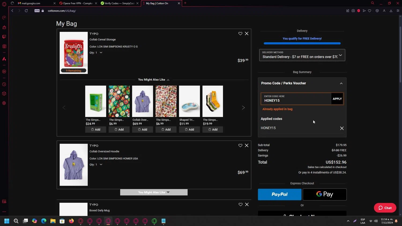Show next recommended products arrow

243,108
